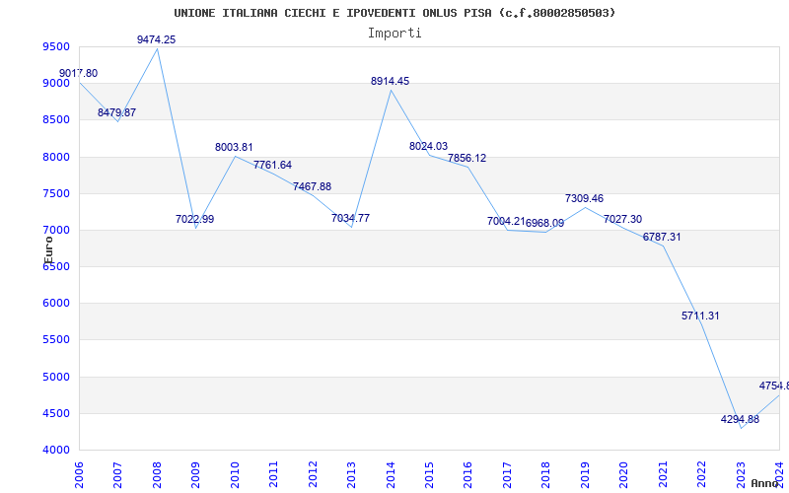
Task: Click the x-axis year 2006
Action: click(x=79, y=474)
